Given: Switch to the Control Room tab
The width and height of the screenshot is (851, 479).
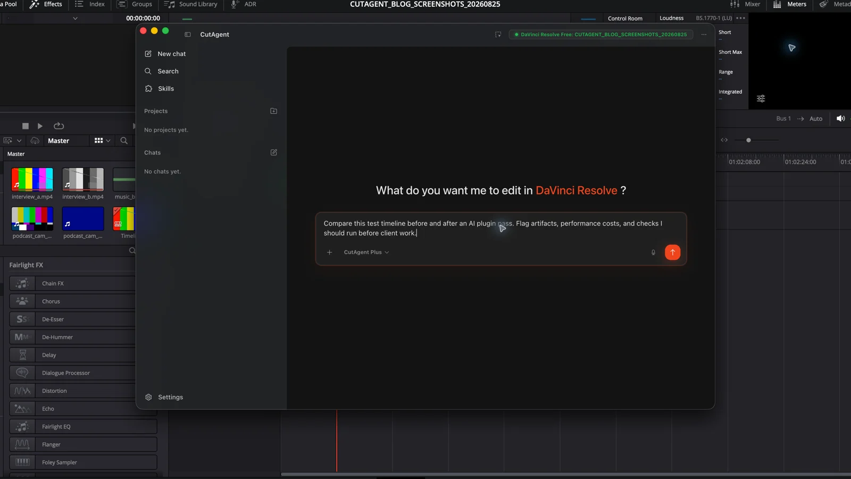Looking at the screenshot, I should 625,19.
